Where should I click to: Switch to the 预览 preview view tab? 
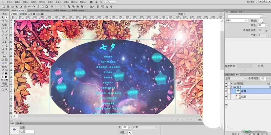pyautogui.click(x=23, y=14)
